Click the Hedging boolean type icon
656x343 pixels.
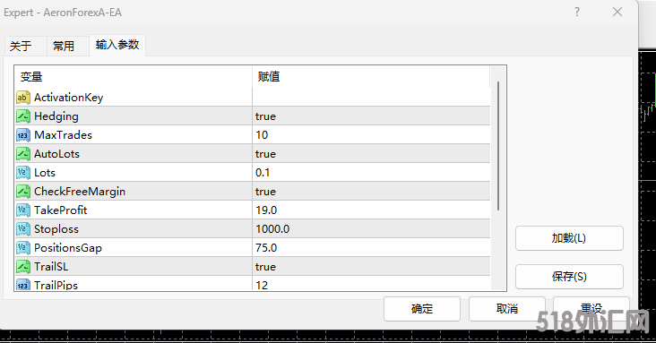click(x=23, y=116)
